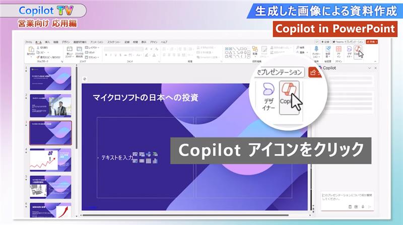
Task: Decrease font size with the smaller A icon
Action: coord(152,49)
